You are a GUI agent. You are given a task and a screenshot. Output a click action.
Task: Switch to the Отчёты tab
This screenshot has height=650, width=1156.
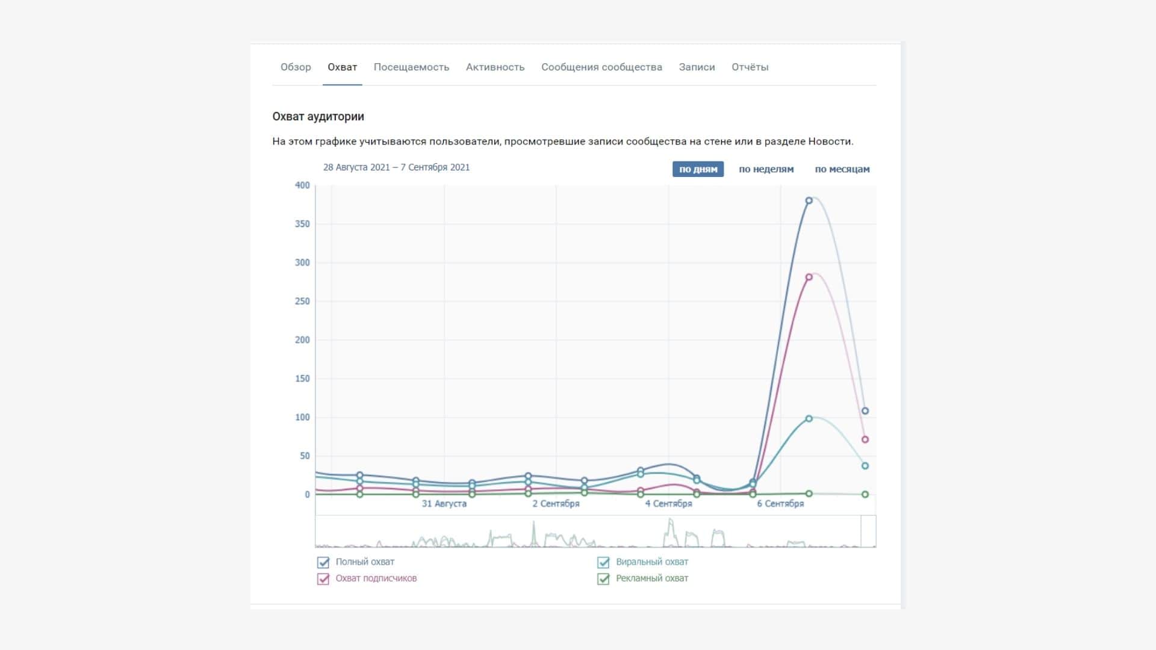pos(750,67)
